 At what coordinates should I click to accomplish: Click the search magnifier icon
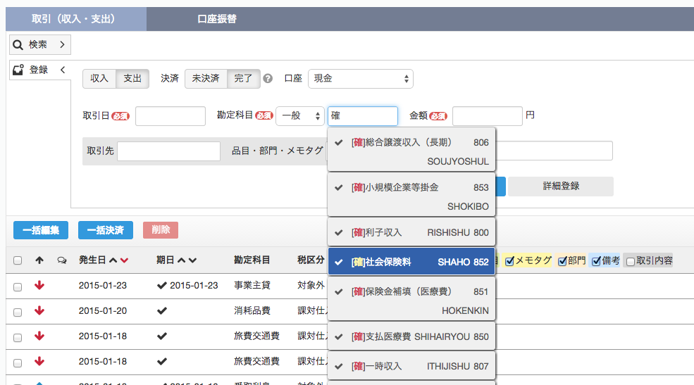tap(18, 45)
